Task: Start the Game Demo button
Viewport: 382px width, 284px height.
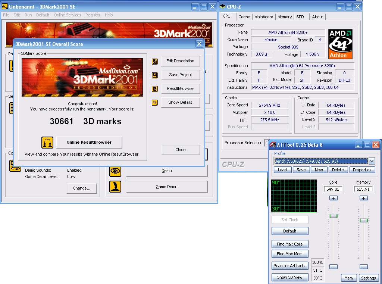Action: tap(167, 187)
